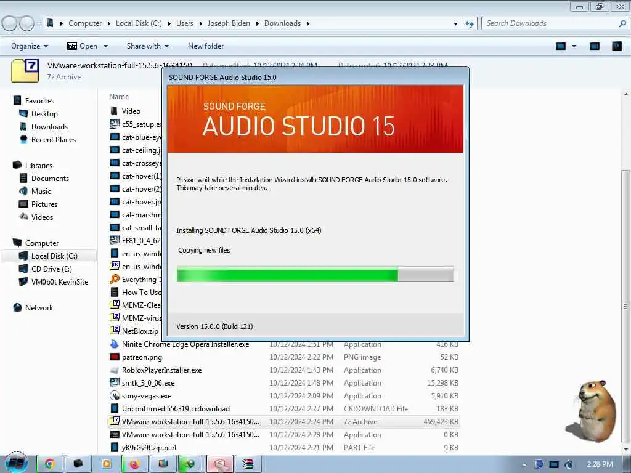This screenshot has height=473, width=631.
Task: Open the media player taskbar icon
Action: [x=106, y=464]
